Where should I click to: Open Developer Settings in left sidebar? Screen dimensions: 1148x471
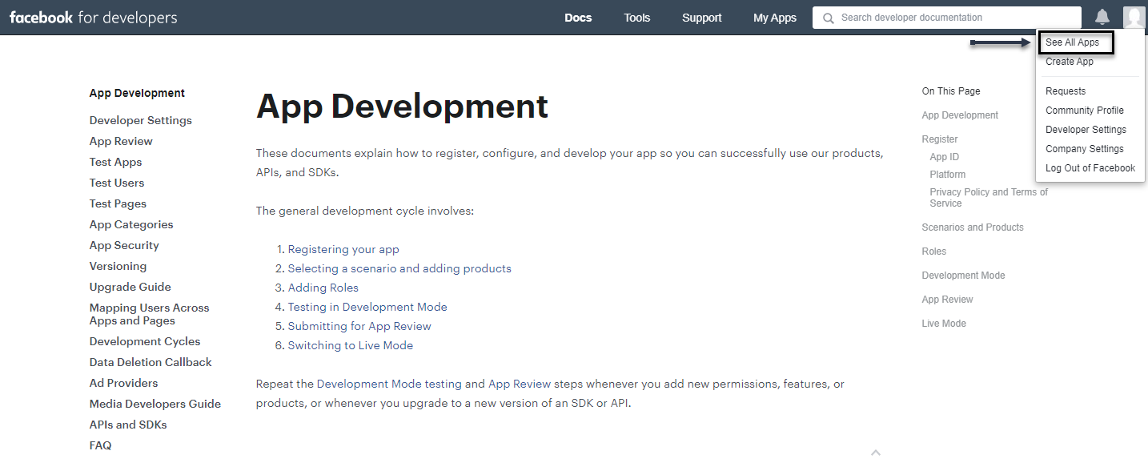(x=141, y=120)
